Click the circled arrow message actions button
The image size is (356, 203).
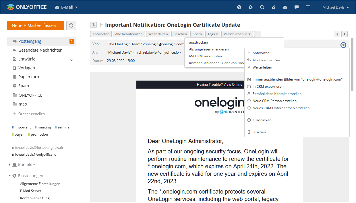click(343, 45)
